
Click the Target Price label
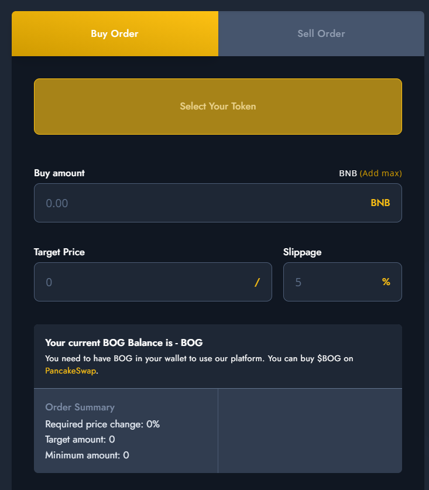pyautogui.click(x=59, y=252)
